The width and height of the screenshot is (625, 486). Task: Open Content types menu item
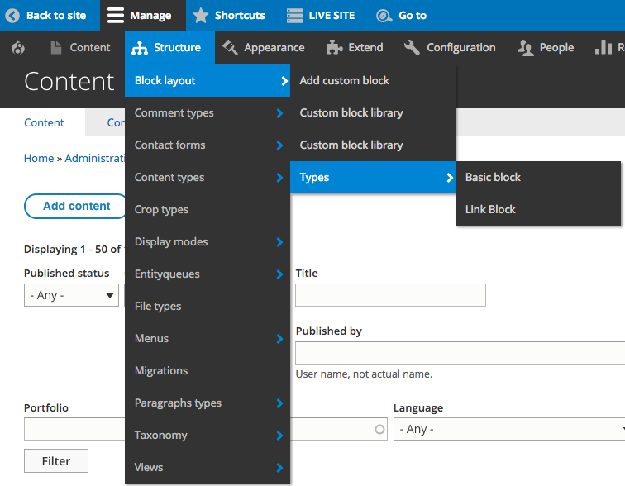click(x=208, y=177)
